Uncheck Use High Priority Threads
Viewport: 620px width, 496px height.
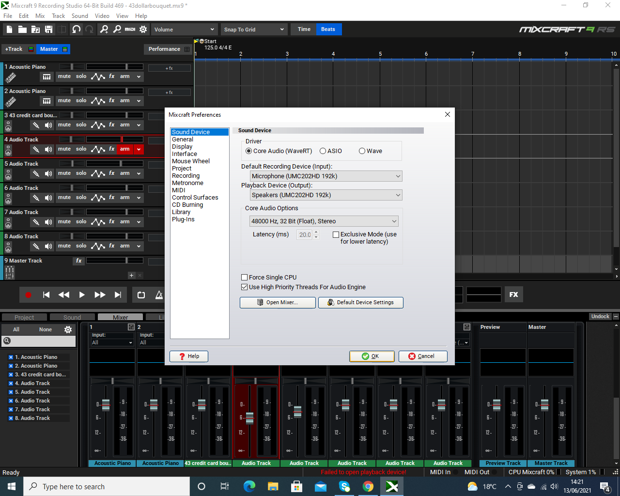click(245, 287)
